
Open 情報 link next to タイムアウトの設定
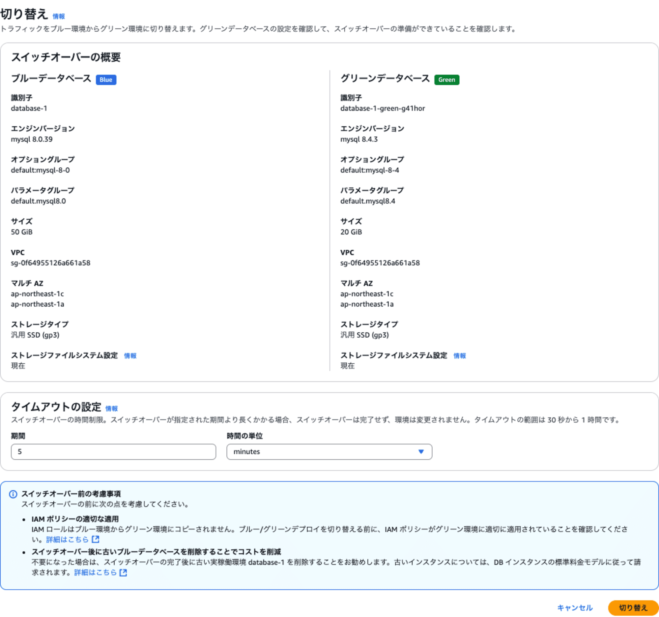click(111, 408)
